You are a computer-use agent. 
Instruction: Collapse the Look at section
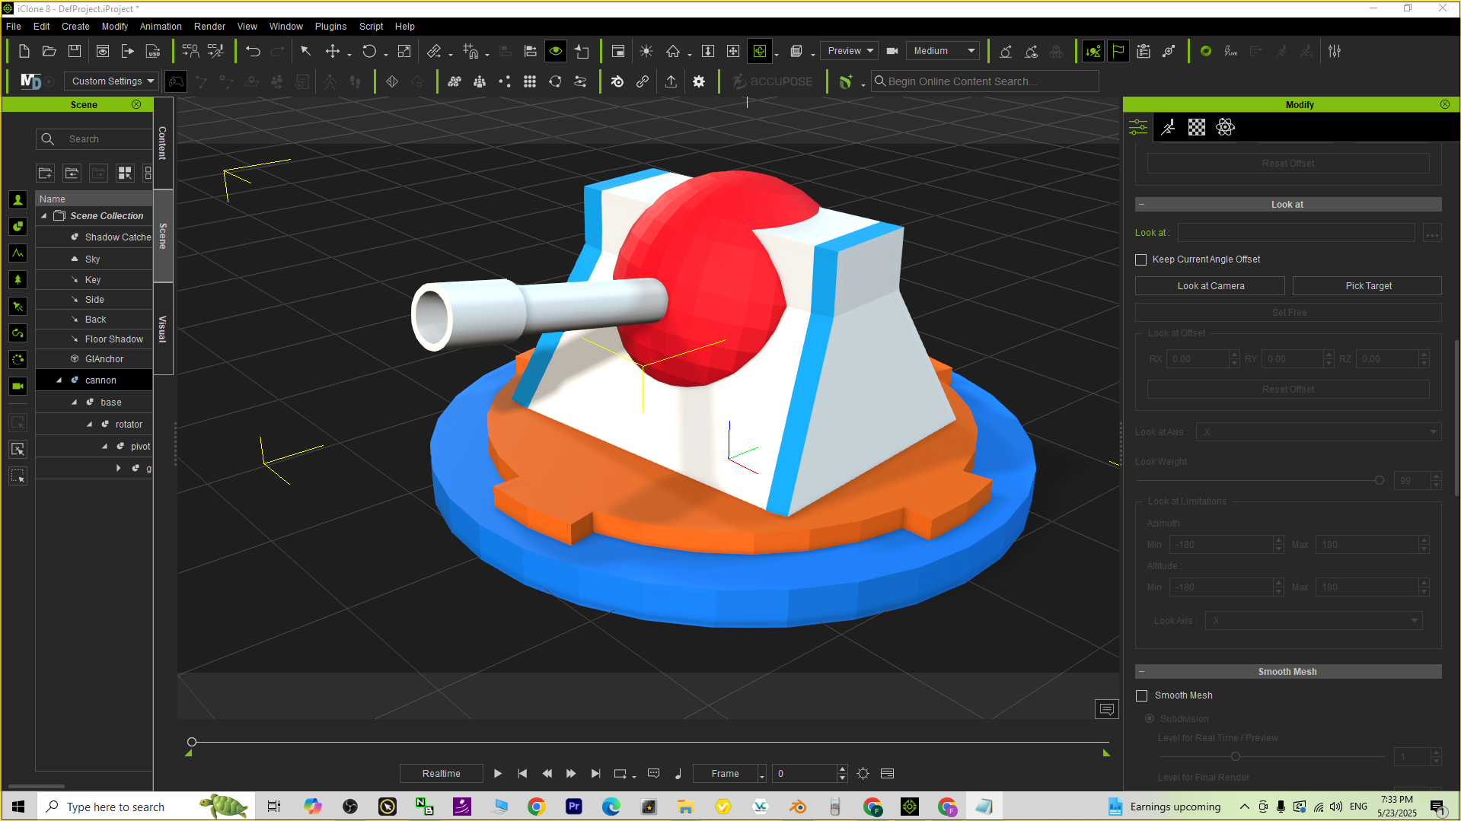(x=1141, y=205)
